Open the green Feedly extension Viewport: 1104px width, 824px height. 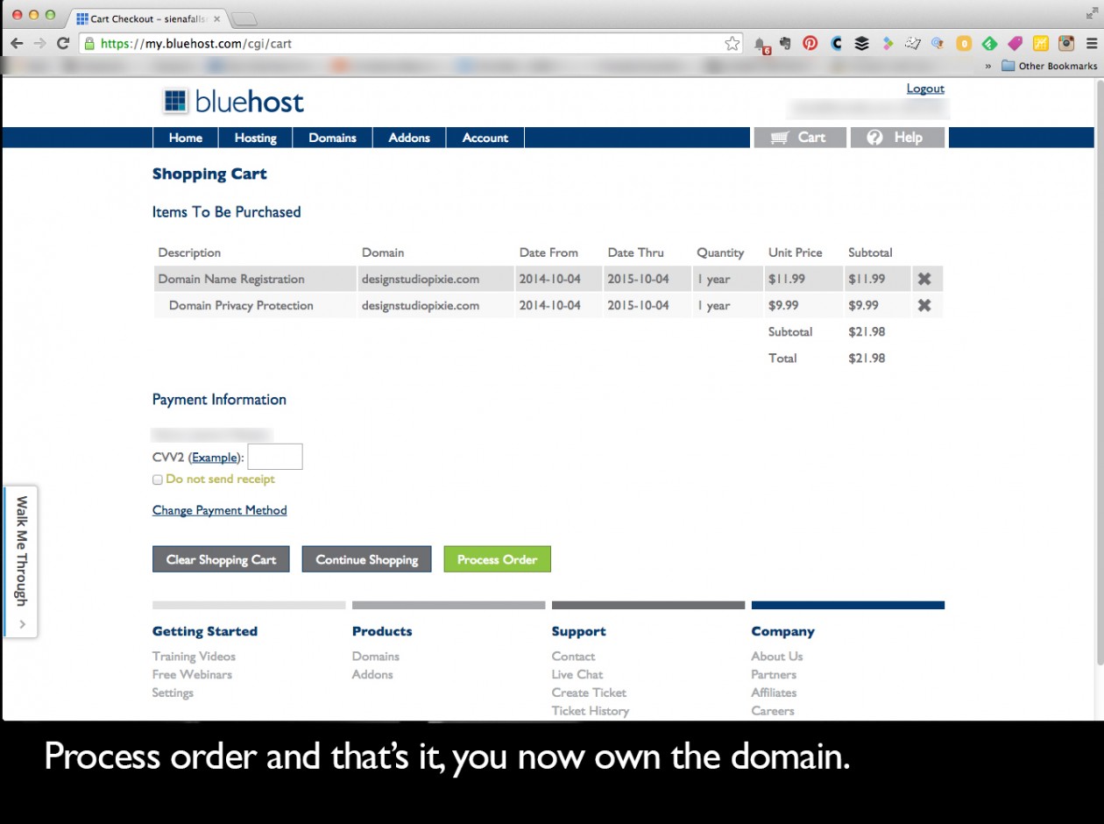989,42
